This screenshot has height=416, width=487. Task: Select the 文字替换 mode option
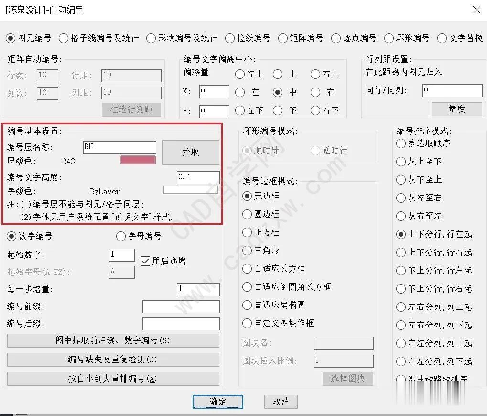point(442,39)
